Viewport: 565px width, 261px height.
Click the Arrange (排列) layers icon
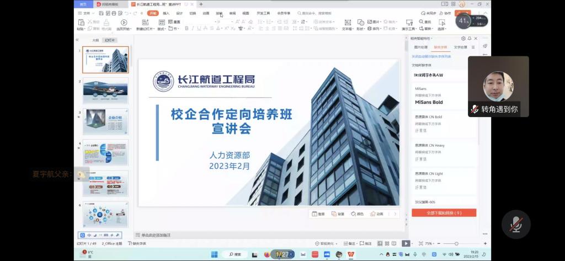[x=370, y=29]
